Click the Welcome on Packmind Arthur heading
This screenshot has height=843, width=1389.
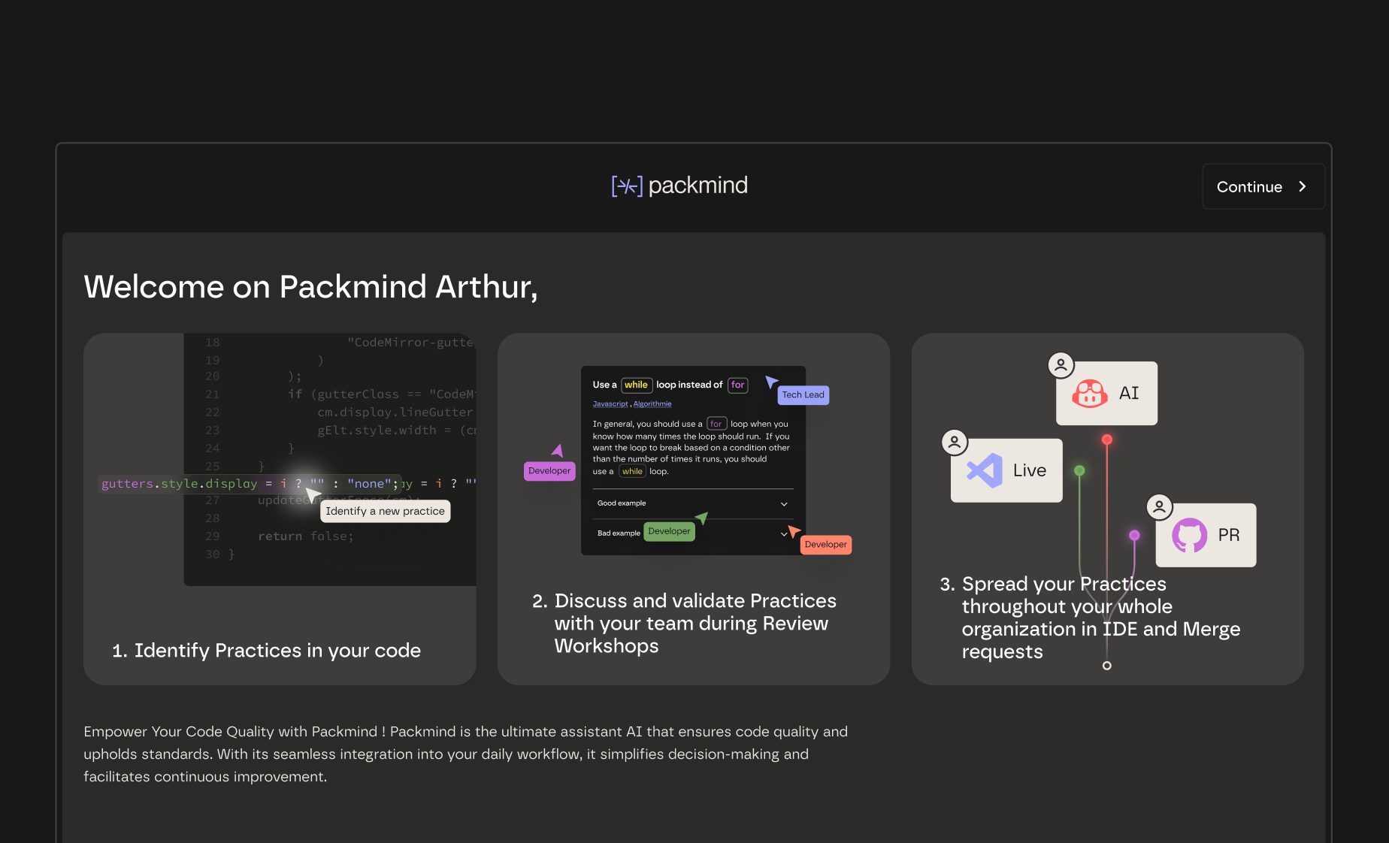[x=311, y=287]
